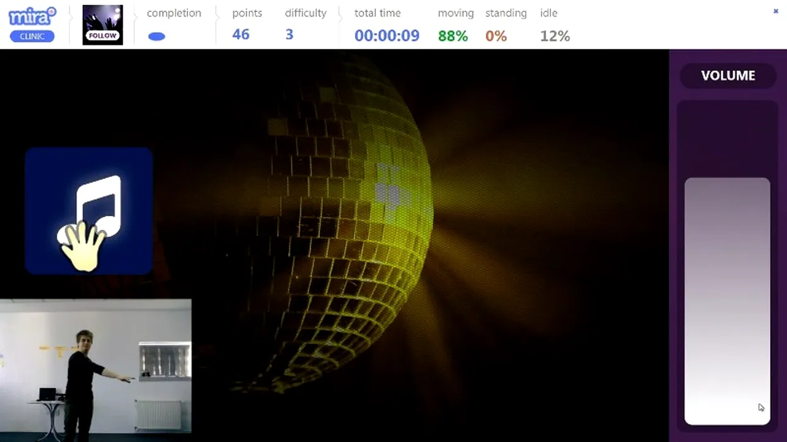Click the spinning disco ball
The image size is (787, 442).
pos(342,227)
